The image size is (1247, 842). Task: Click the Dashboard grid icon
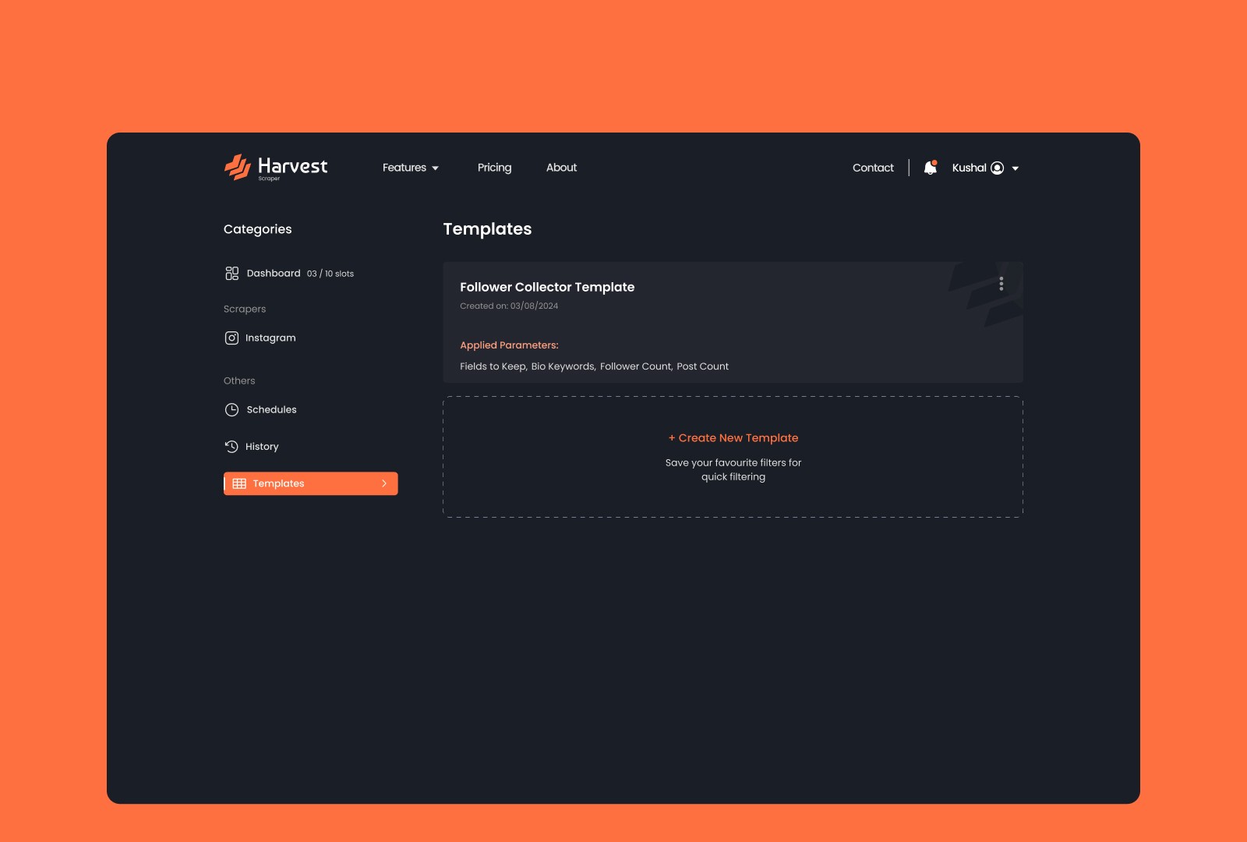pyautogui.click(x=231, y=273)
